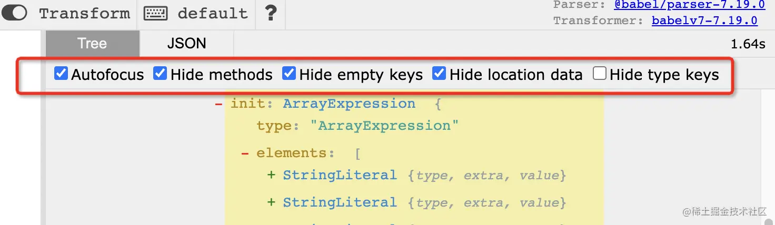
Task: Expand the second StringLiteral node
Action: tap(272, 202)
